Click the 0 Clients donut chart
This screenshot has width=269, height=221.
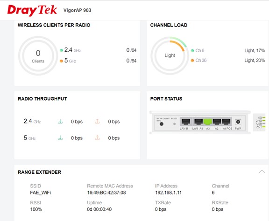38,55
